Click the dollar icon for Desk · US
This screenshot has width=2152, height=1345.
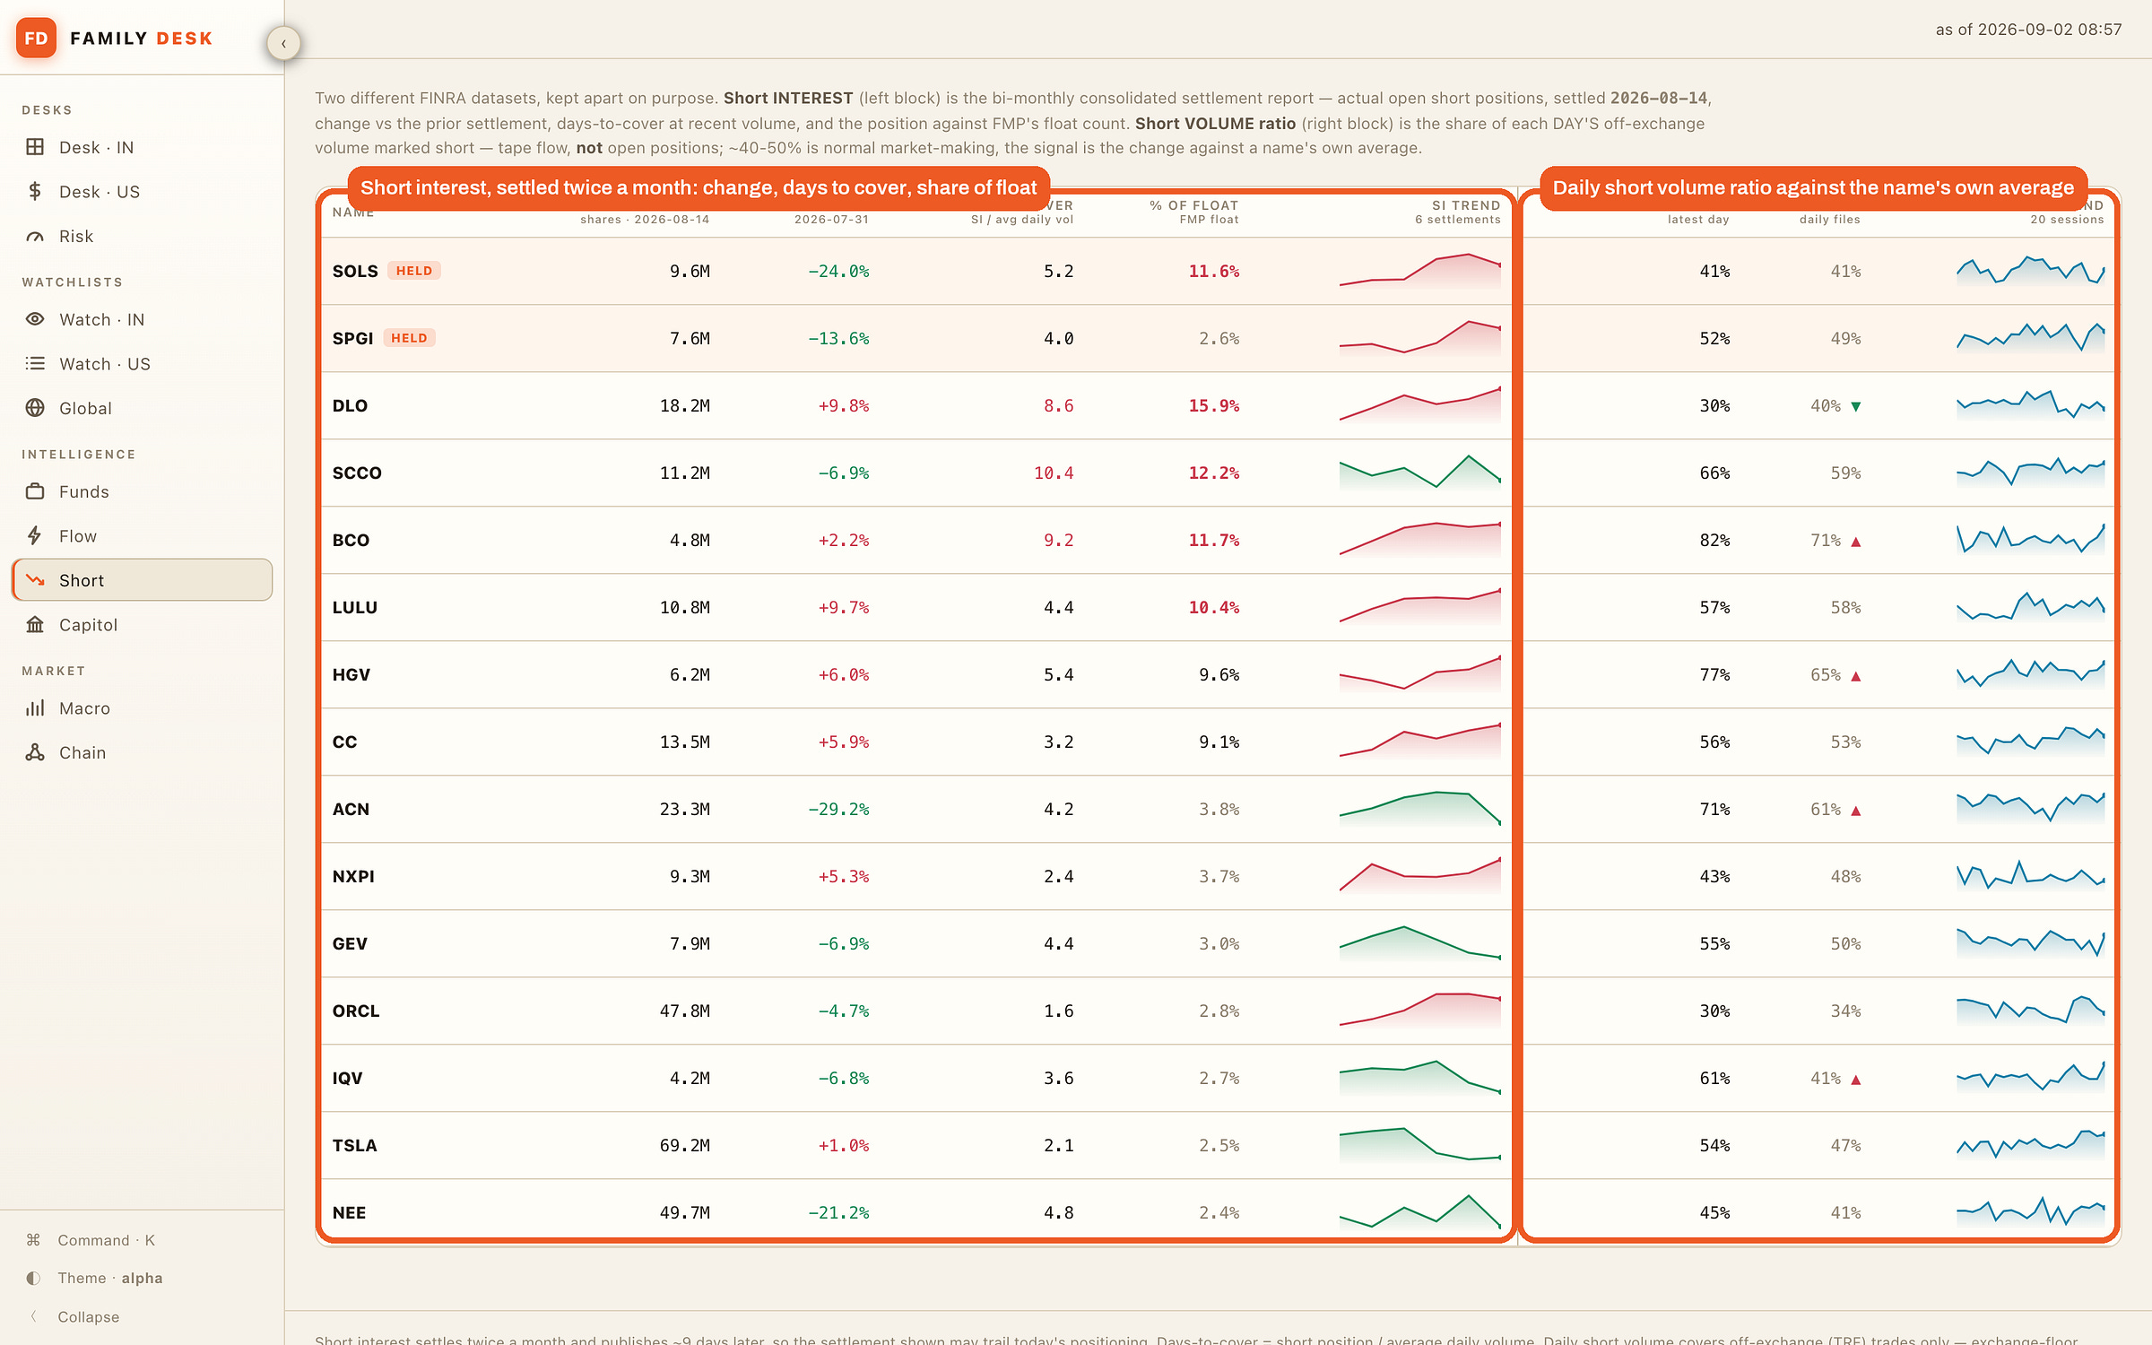(35, 191)
